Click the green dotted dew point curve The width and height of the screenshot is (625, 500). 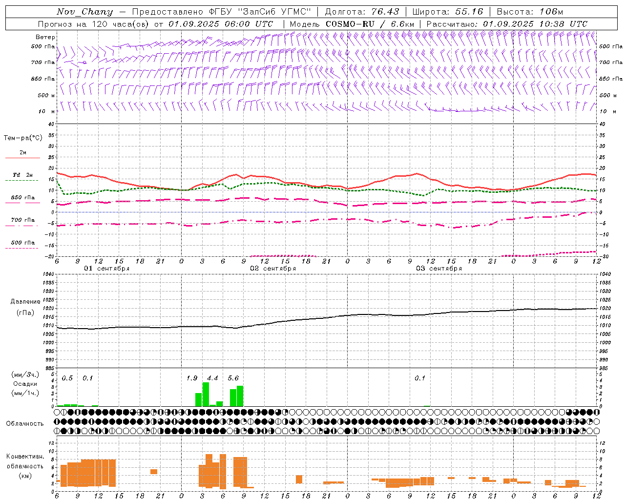[327, 189]
